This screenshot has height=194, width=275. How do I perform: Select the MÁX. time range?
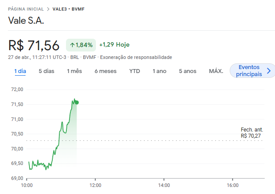click(x=216, y=71)
